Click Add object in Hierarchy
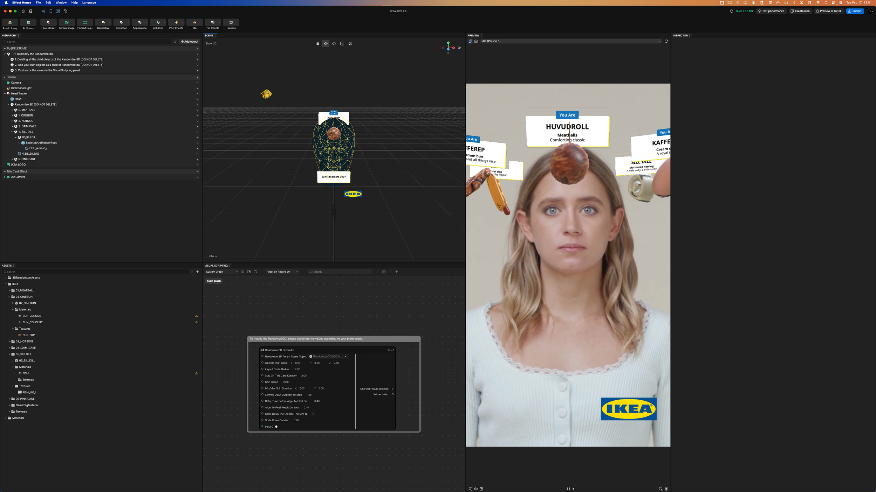 (190, 42)
